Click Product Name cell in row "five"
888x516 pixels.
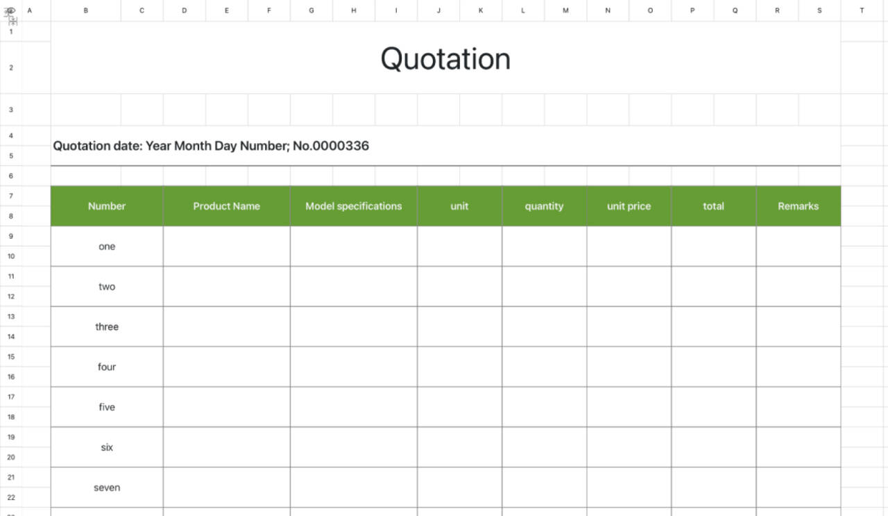click(x=227, y=408)
